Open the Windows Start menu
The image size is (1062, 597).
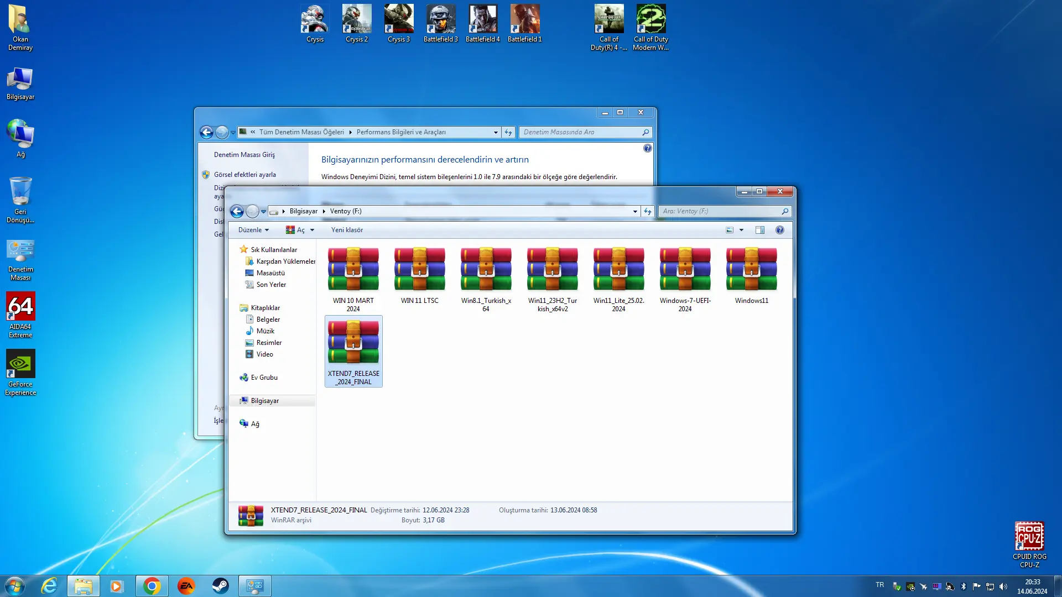[x=15, y=586]
